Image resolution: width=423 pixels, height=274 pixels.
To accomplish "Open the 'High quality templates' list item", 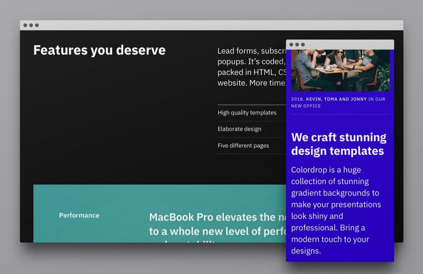I will (247, 112).
